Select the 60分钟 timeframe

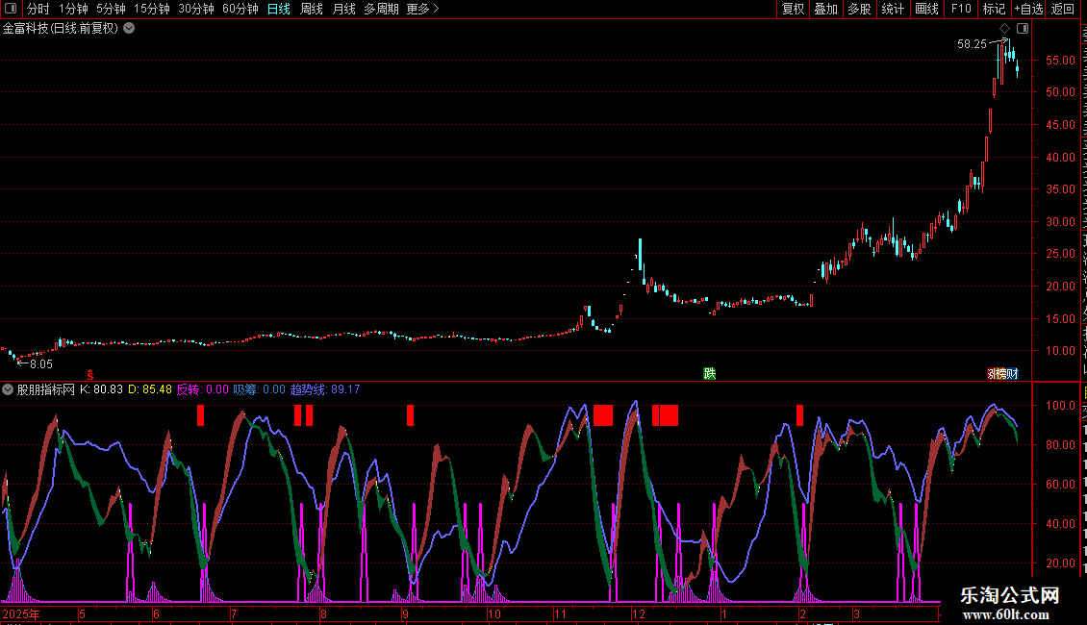pyautogui.click(x=240, y=9)
